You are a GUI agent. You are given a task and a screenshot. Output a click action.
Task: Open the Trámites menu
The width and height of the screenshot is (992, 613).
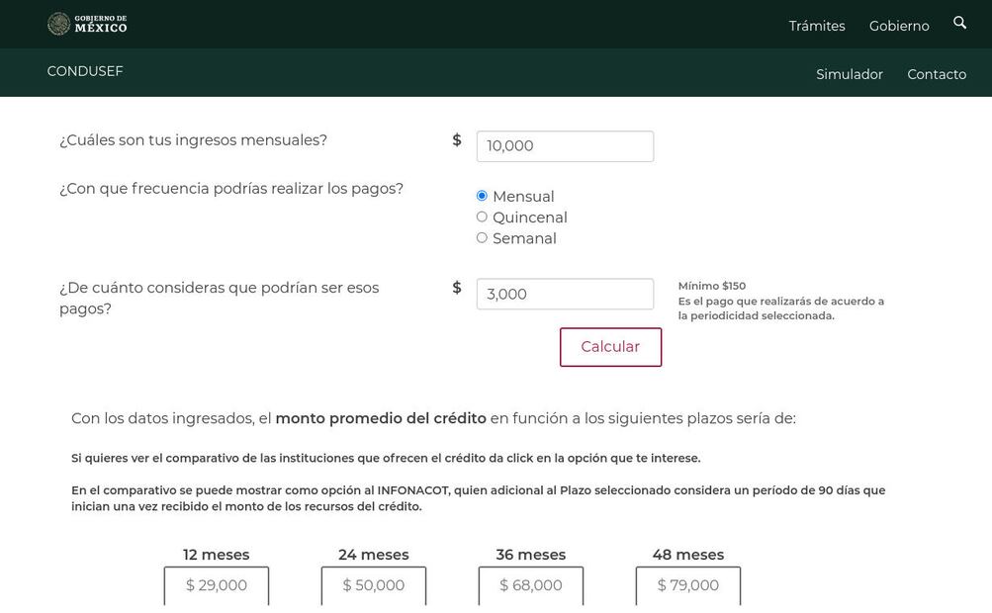pyautogui.click(x=817, y=26)
